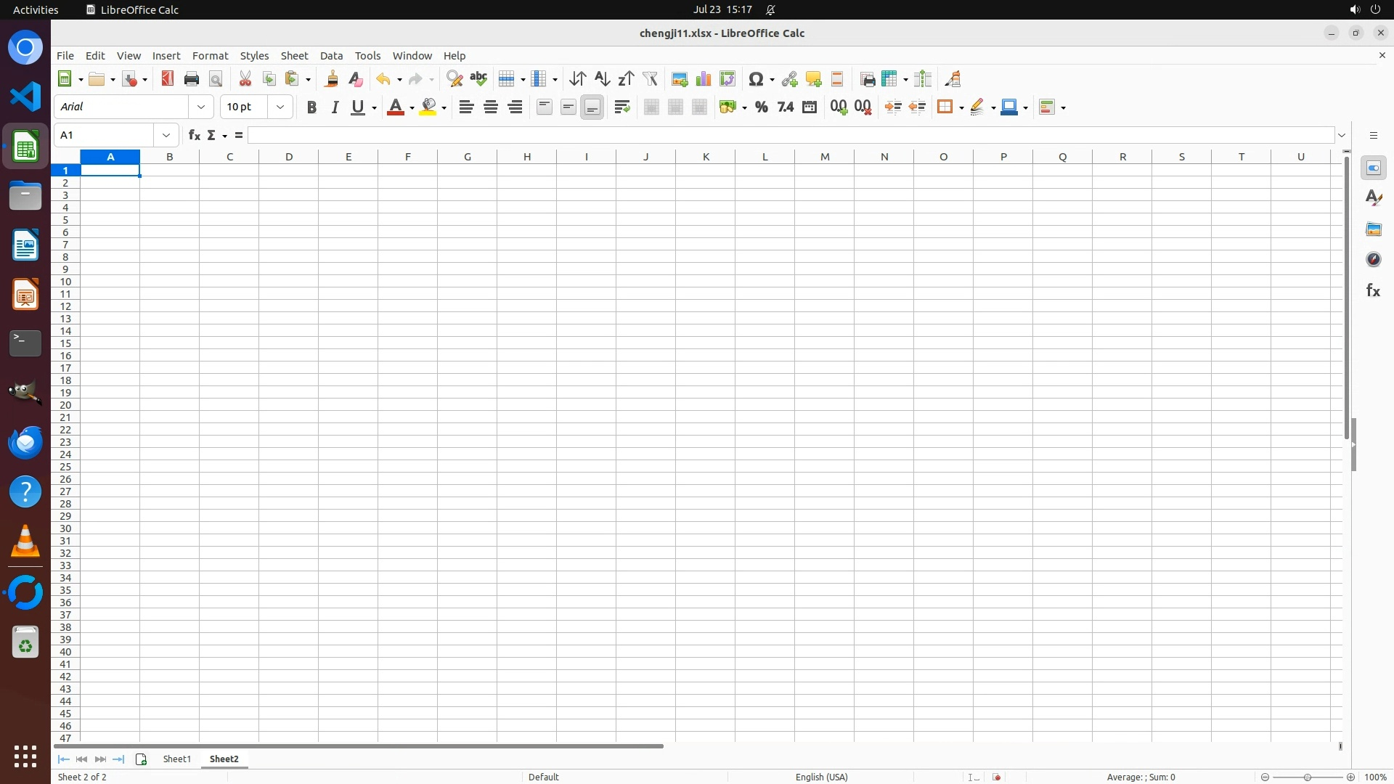Click column header D
The width and height of the screenshot is (1394, 784).
(x=289, y=157)
